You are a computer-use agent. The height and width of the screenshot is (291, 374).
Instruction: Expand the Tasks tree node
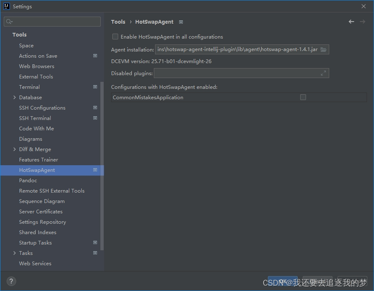tap(15, 253)
